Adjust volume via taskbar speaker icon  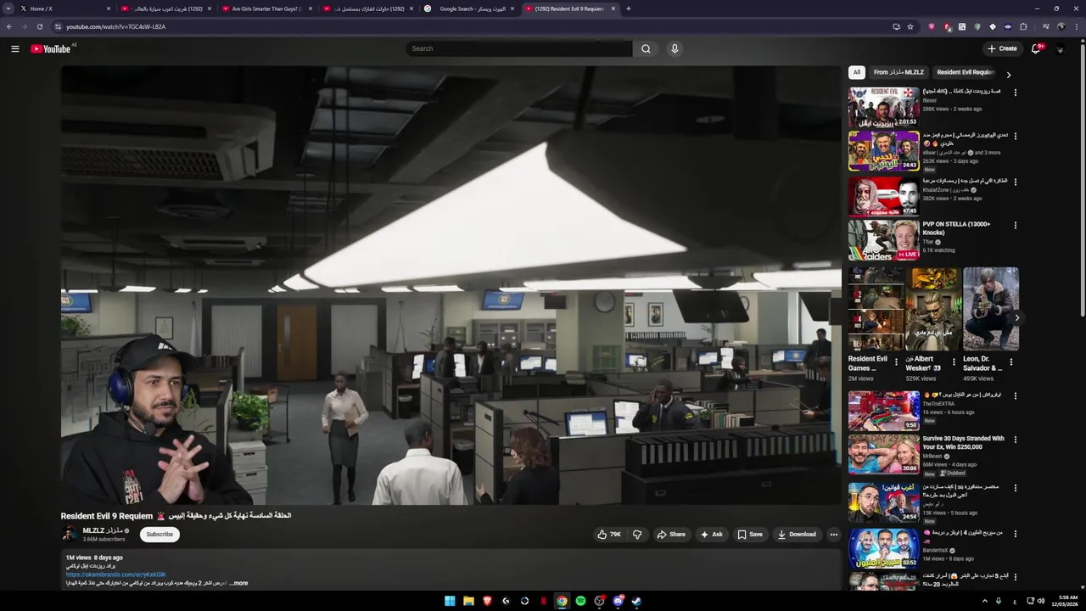1041,601
